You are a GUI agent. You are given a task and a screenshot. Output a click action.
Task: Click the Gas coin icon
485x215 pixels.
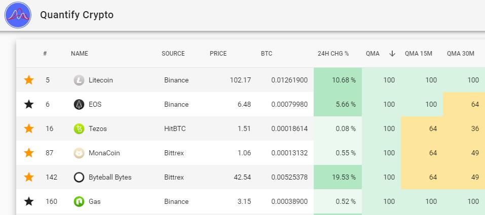point(79,202)
